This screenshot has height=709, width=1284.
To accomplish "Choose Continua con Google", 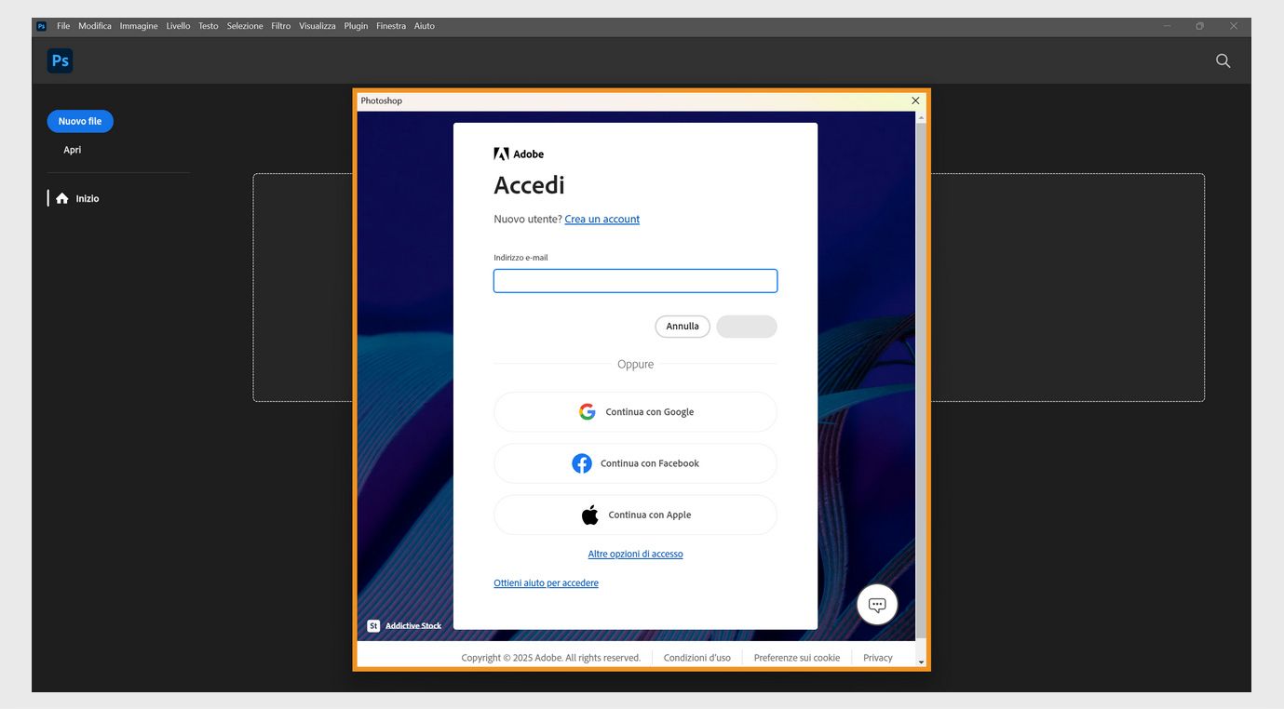I will (x=635, y=411).
